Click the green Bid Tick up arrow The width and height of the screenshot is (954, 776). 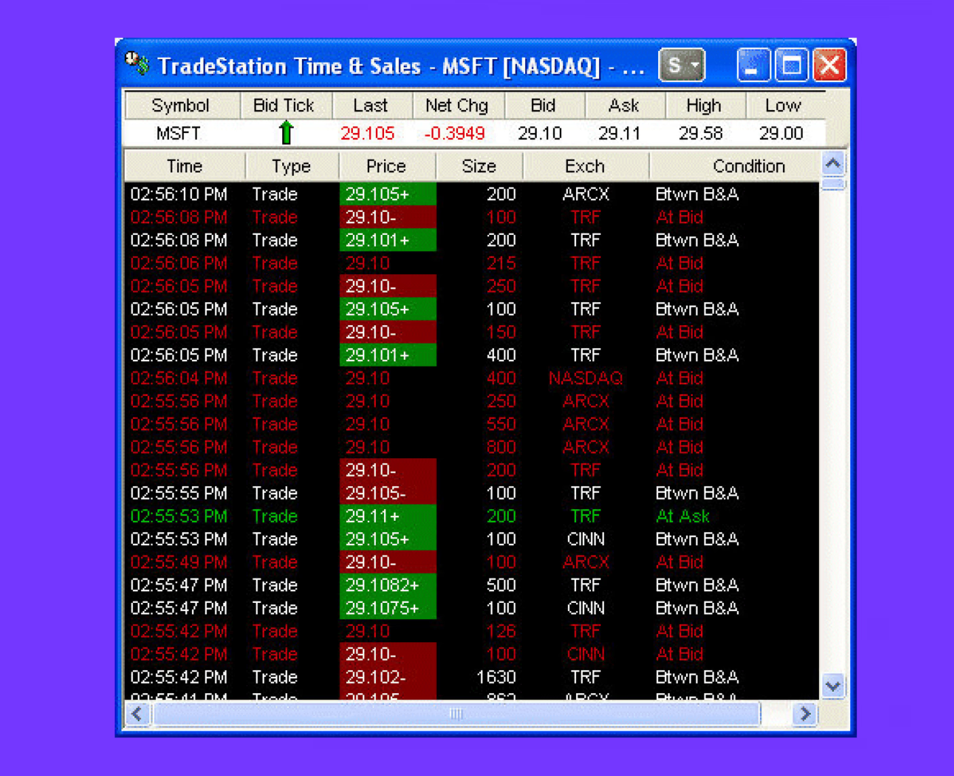pyautogui.click(x=286, y=132)
